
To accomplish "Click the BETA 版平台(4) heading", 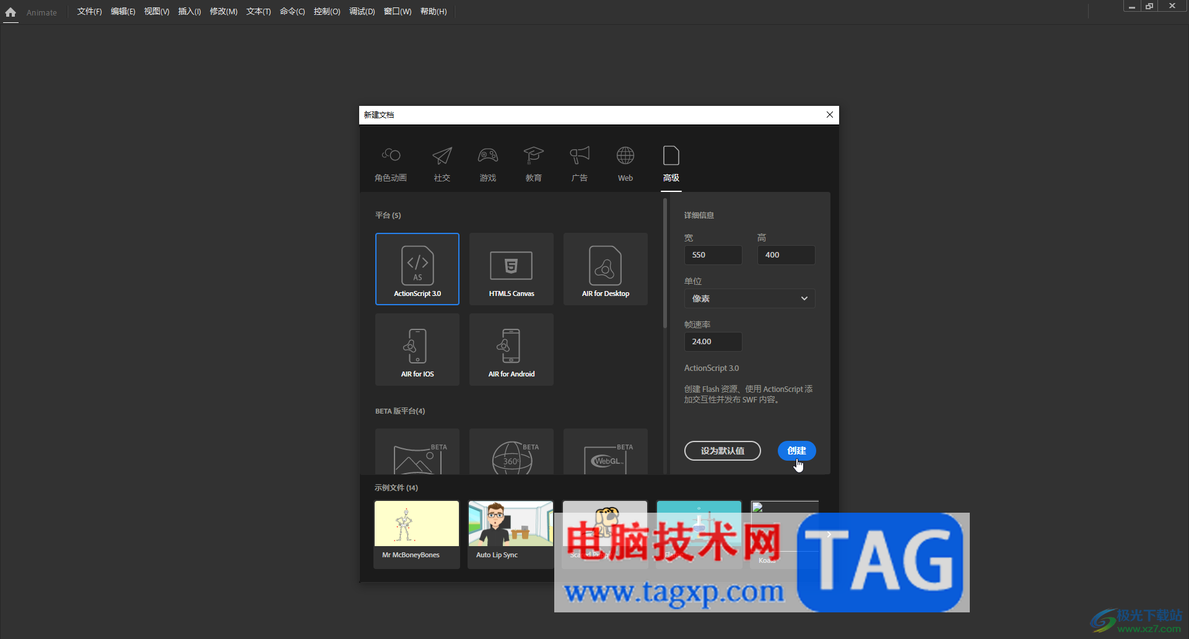I will point(400,411).
